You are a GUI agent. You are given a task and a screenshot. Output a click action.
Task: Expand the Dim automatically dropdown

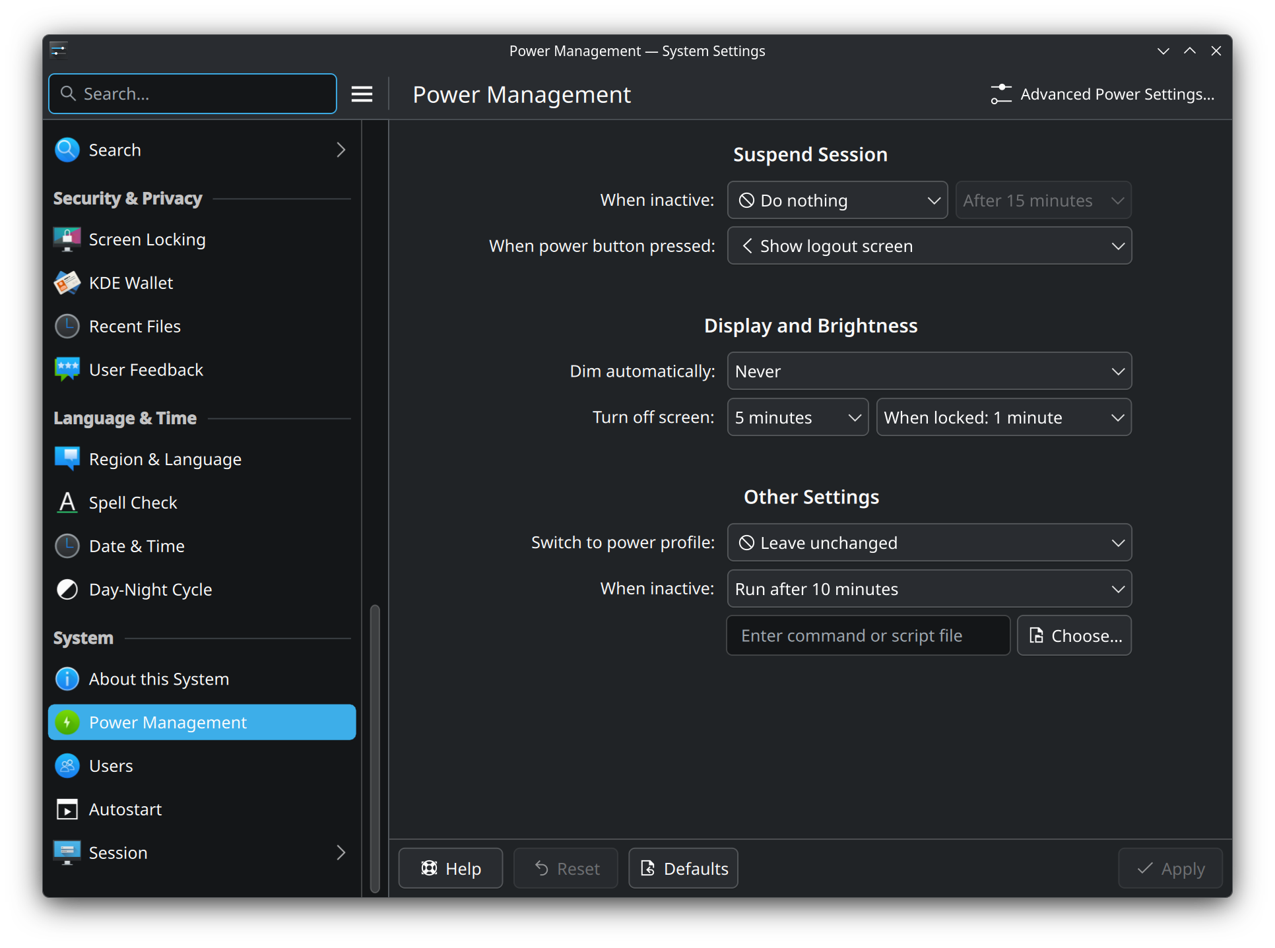[x=929, y=371]
